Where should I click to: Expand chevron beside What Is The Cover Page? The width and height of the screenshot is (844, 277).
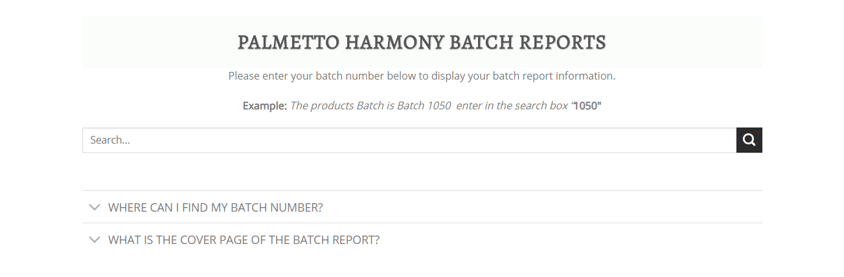click(95, 239)
